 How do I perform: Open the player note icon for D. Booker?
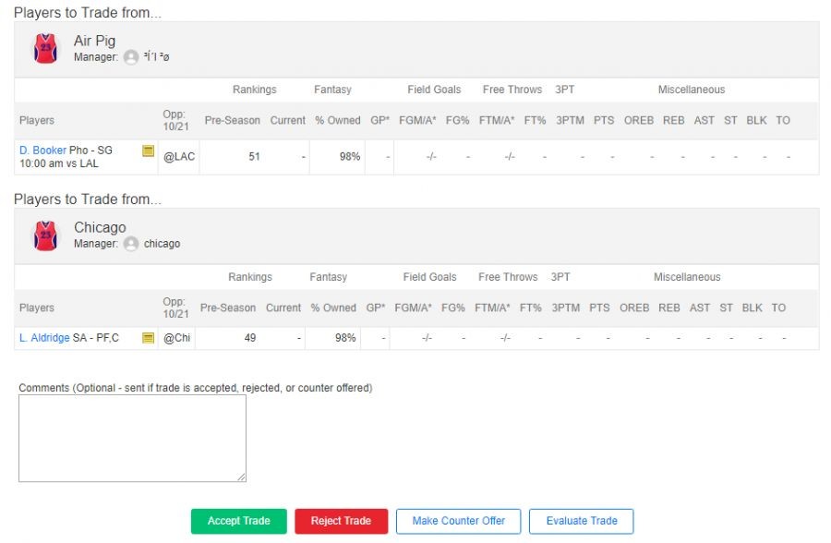click(x=148, y=151)
